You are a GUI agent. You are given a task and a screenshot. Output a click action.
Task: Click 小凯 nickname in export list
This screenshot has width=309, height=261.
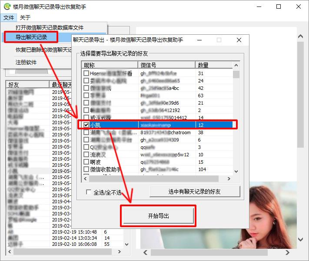pyautogui.click(x=95, y=125)
